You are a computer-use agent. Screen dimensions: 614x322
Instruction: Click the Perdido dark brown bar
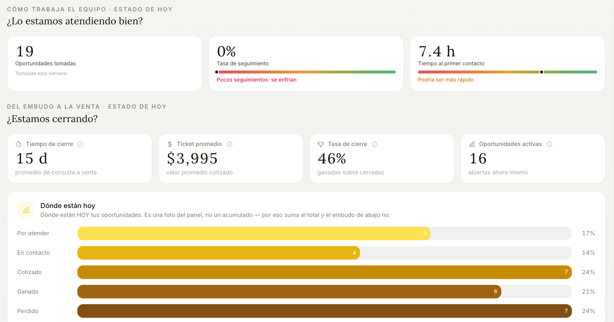pyautogui.click(x=324, y=311)
